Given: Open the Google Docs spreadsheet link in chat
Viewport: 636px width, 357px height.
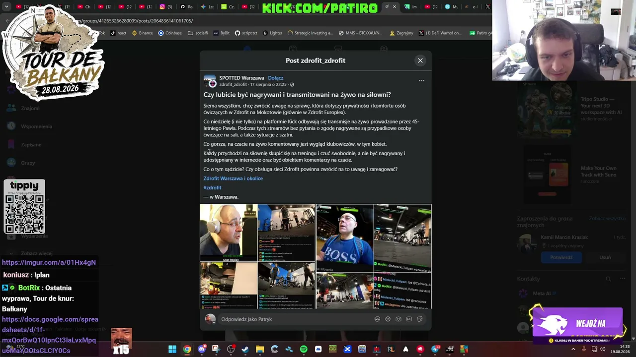Looking at the screenshot, I should click(50, 335).
